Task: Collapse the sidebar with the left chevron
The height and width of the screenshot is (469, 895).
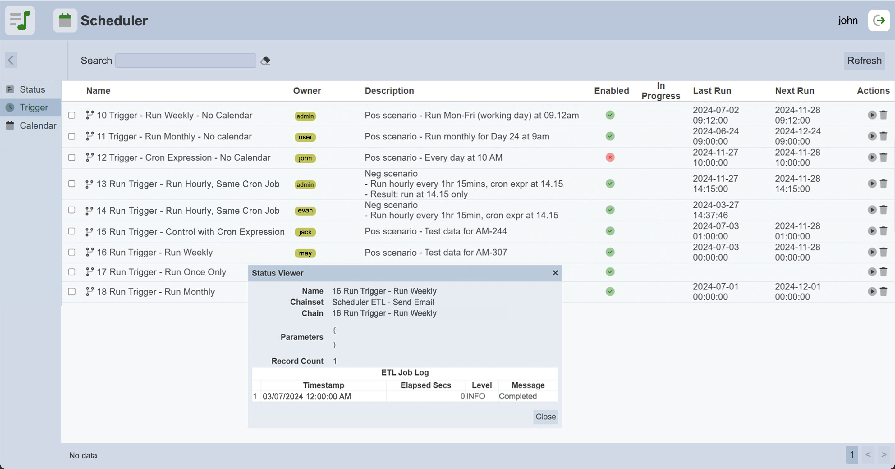Action: coord(11,60)
